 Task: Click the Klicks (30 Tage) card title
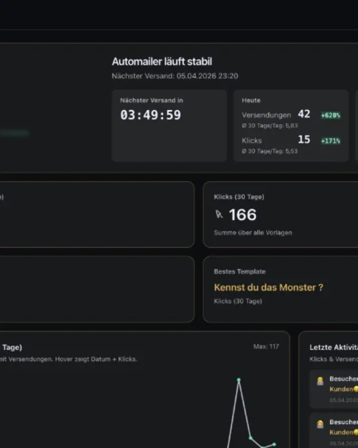coord(239,197)
